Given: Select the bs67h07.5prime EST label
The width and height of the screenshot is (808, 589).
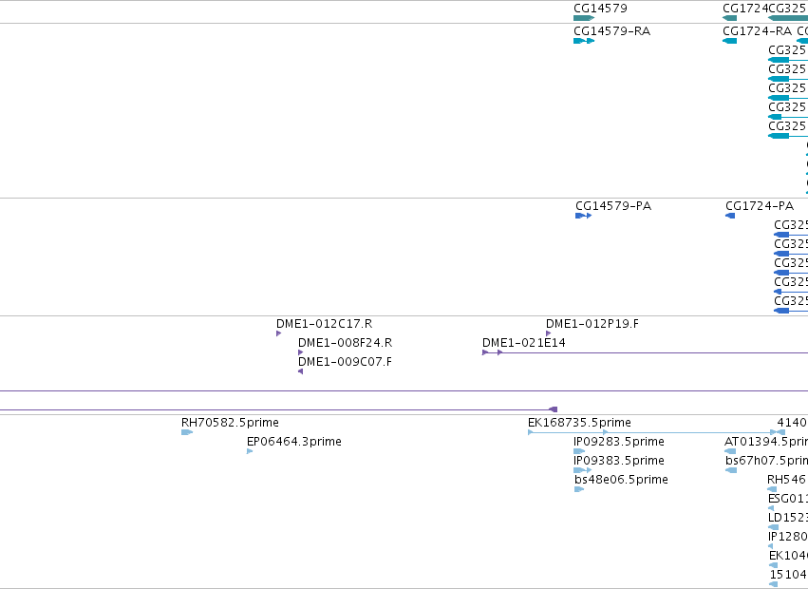Looking at the screenshot, I should (767, 461).
